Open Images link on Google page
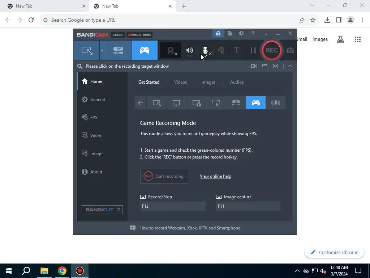The width and height of the screenshot is (370, 278). (320, 39)
